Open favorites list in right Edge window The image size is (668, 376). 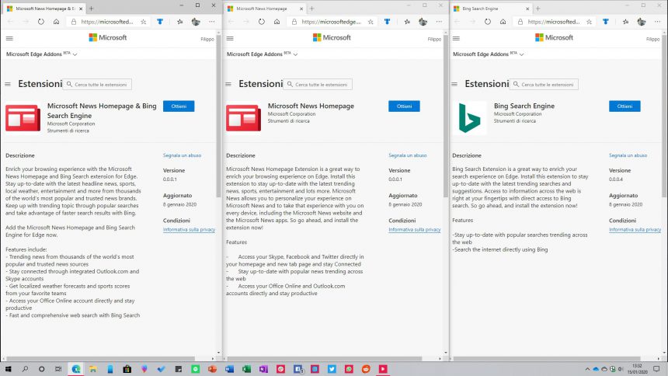[x=625, y=21]
